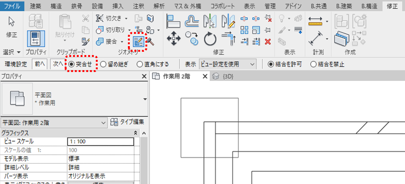This screenshot has width=405, height=184.
Task: Select the Array tool icon
Action: tap(245, 30)
